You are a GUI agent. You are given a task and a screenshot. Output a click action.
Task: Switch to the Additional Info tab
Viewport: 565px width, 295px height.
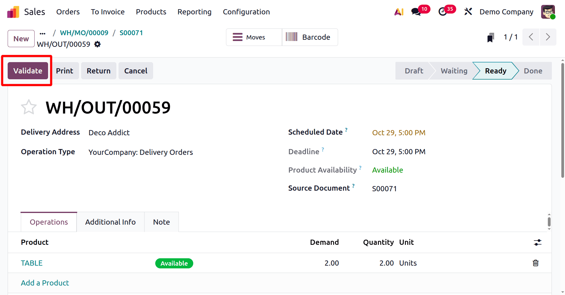pos(110,222)
